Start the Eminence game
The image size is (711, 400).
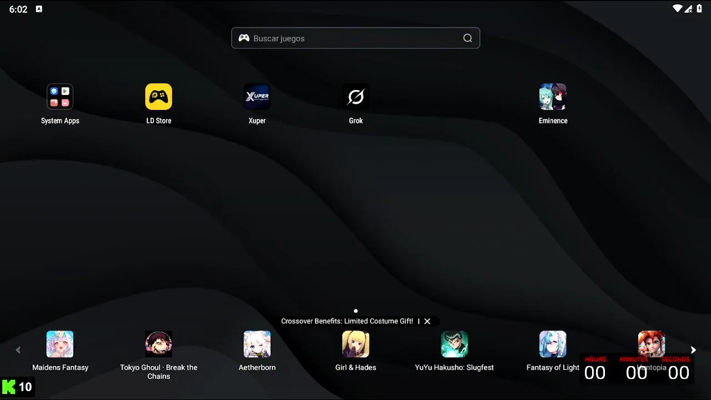[553, 97]
